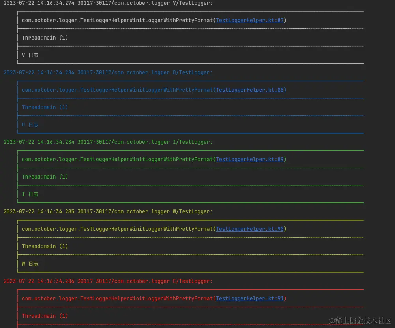Click 'Thread:main (1)' in the red error block
This screenshot has width=395, height=328.
click(45, 316)
